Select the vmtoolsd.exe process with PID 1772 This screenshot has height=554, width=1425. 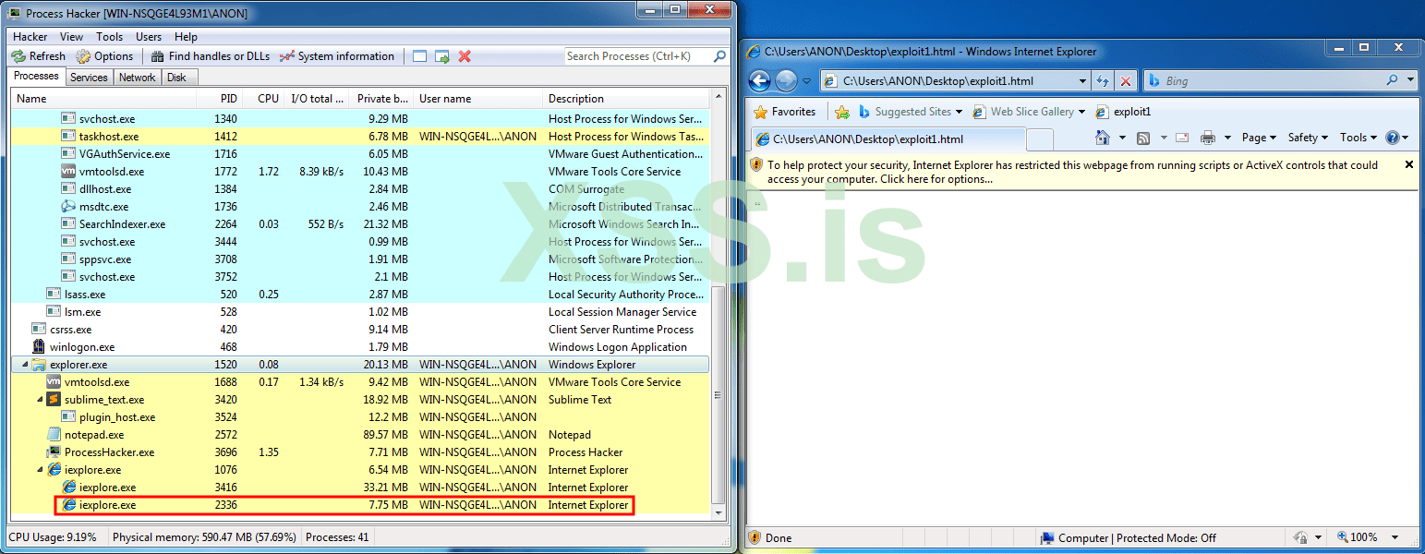click(x=360, y=172)
